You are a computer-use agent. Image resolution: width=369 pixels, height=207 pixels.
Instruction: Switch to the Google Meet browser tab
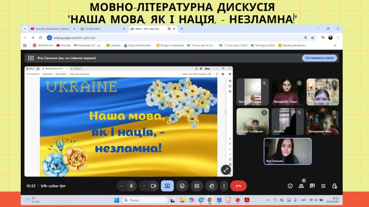click(100, 29)
